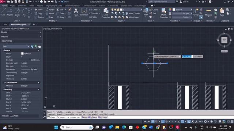This screenshot has width=234, height=131.
Task: Expand the Annotation panel
Action: pyautogui.click(x=87, y=21)
